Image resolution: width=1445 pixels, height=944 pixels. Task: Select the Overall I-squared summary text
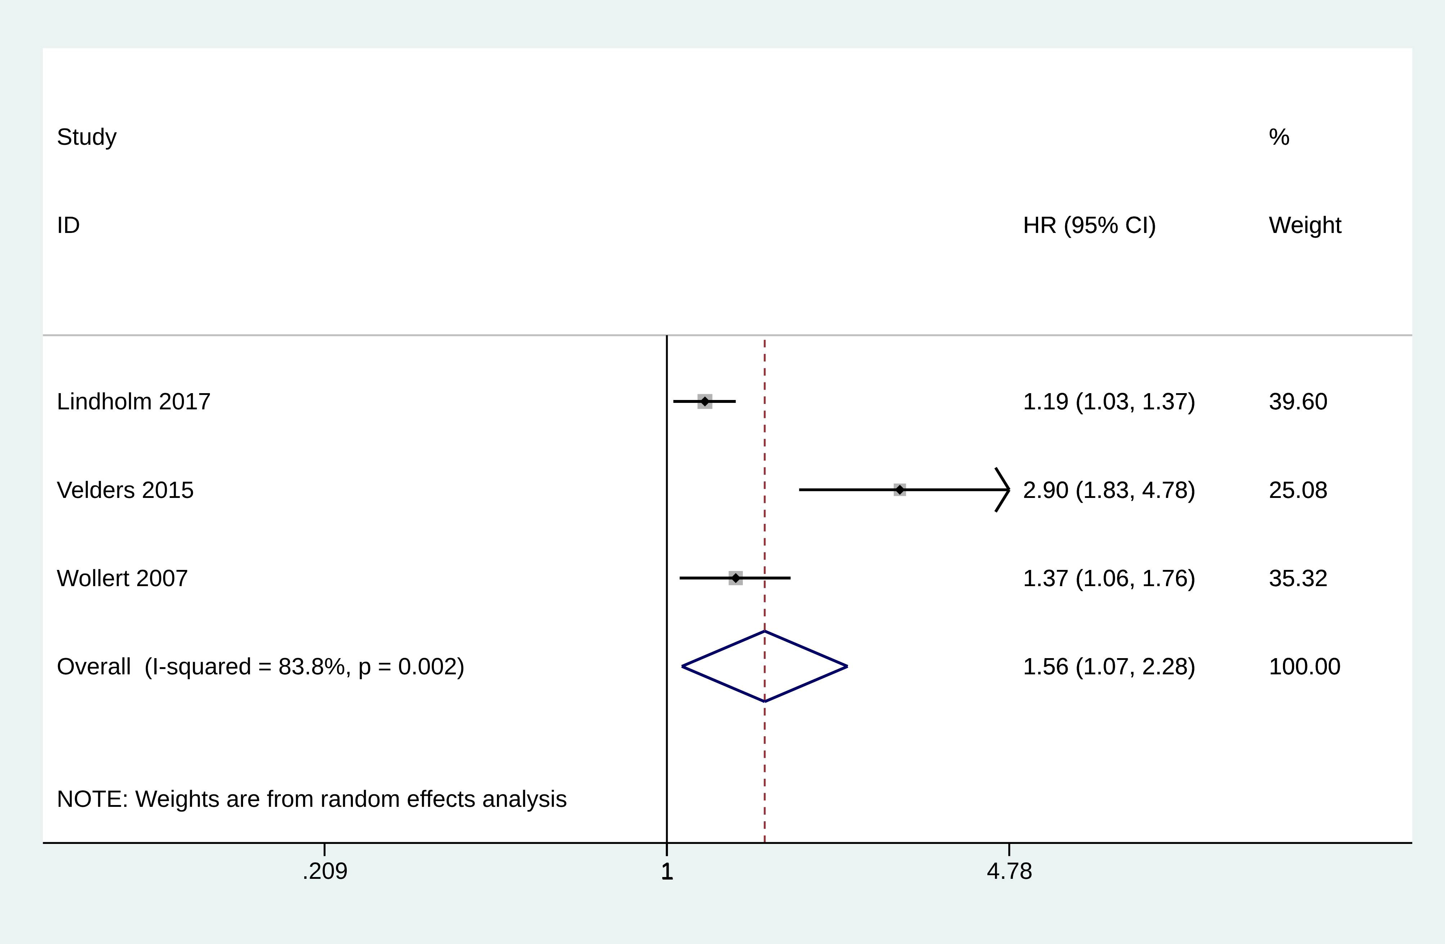coord(260,666)
